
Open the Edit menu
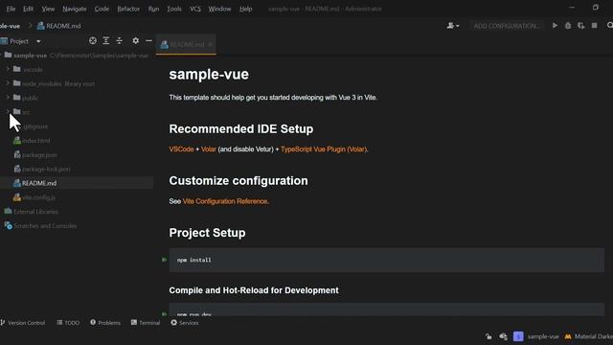point(28,9)
